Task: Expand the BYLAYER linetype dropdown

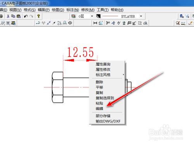Action: pyautogui.click(x=141, y=16)
